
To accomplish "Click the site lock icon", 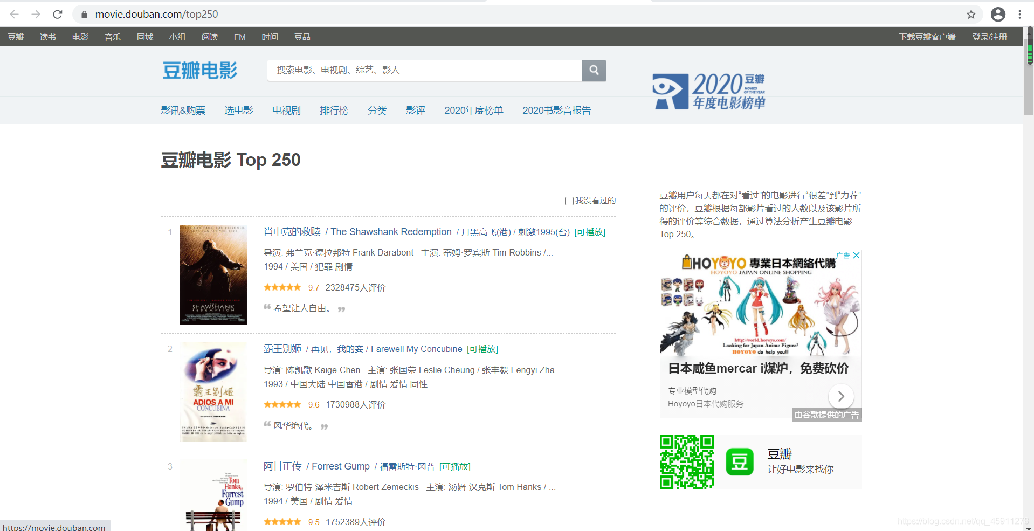I will (x=84, y=15).
